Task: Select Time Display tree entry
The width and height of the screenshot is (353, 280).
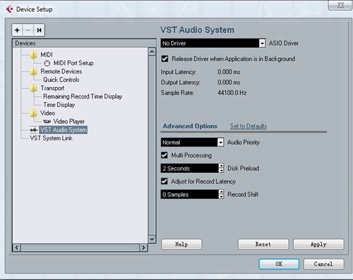Action: click(59, 105)
